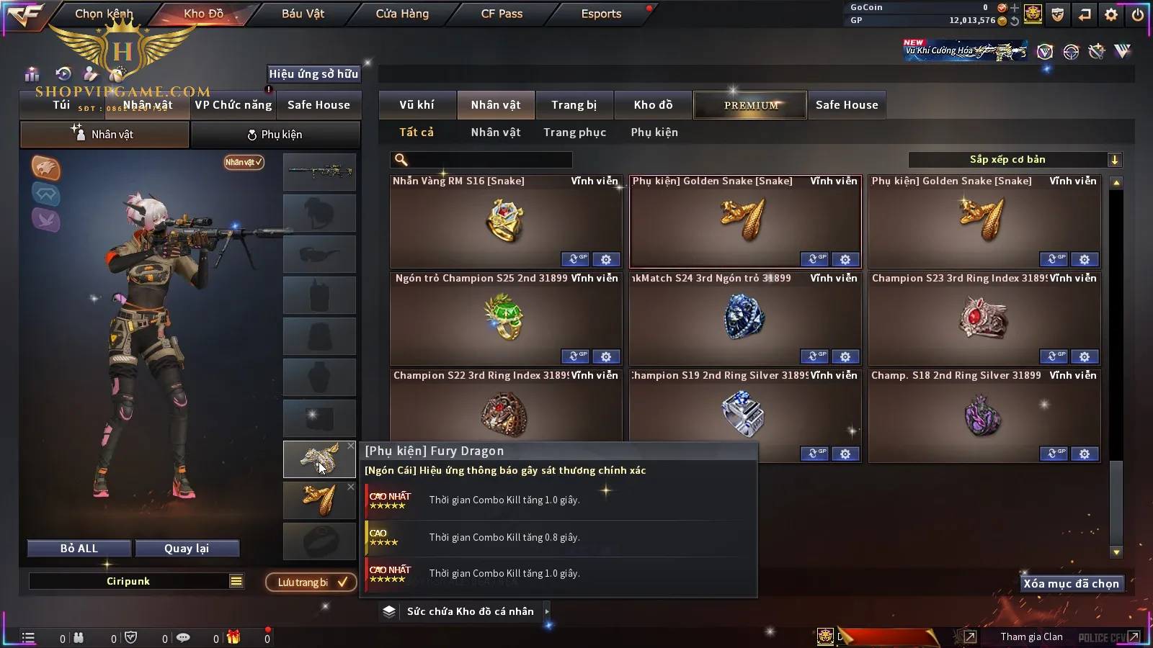
Task: Click inventory scrollbar down arrow
Action: tap(1116, 552)
